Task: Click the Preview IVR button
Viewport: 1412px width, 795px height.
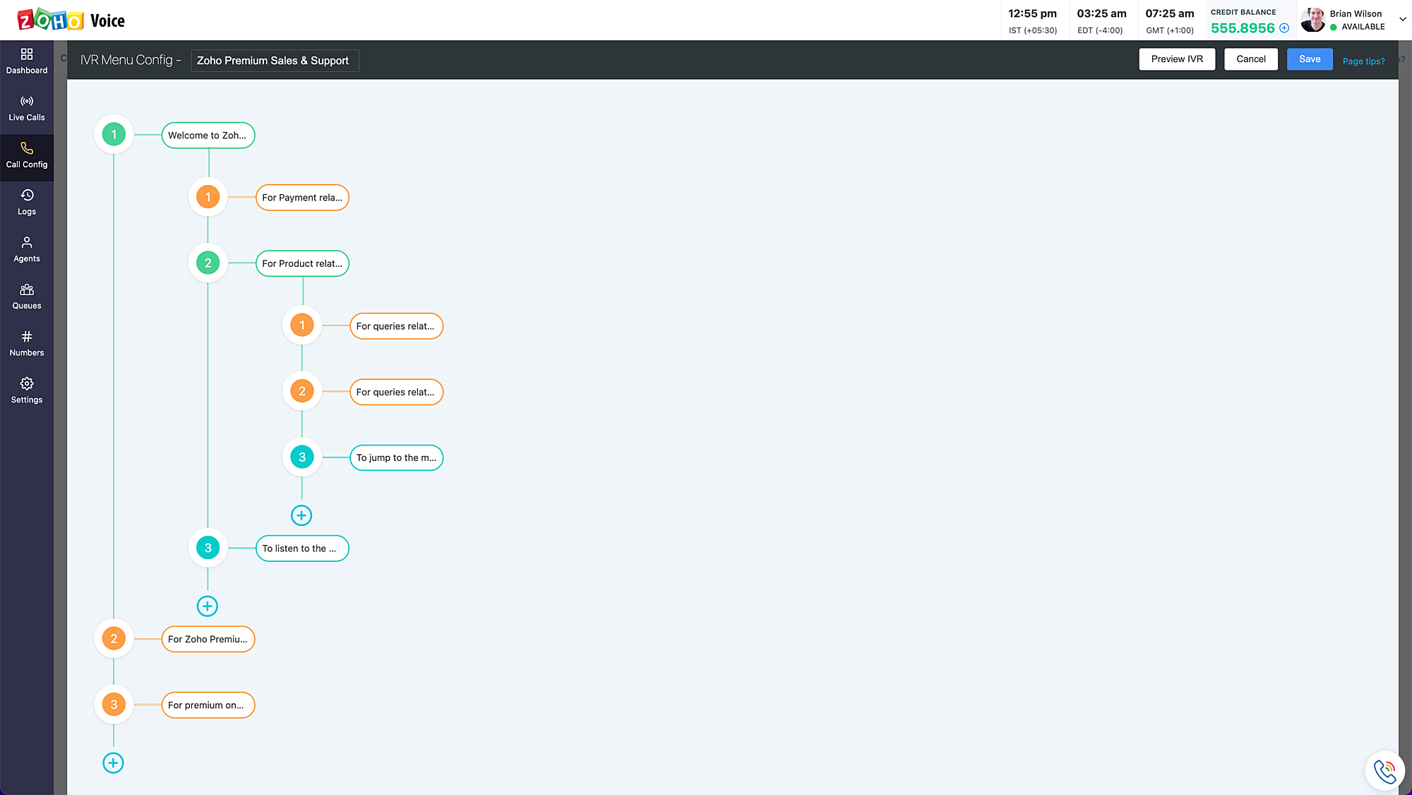Action: pos(1176,59)
